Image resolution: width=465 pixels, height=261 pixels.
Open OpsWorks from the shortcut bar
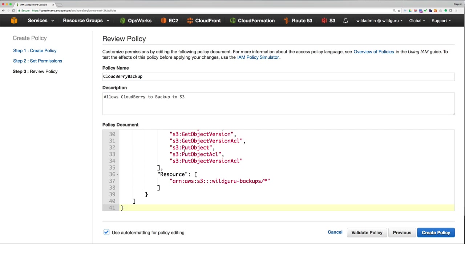(x=136, y=21)
